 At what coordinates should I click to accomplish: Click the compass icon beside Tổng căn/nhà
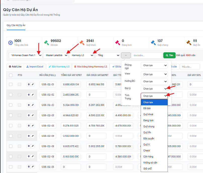(x=11, y=43)
